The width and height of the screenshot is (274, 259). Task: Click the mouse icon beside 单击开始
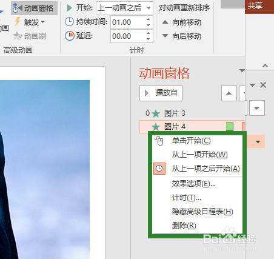point(159,141)
